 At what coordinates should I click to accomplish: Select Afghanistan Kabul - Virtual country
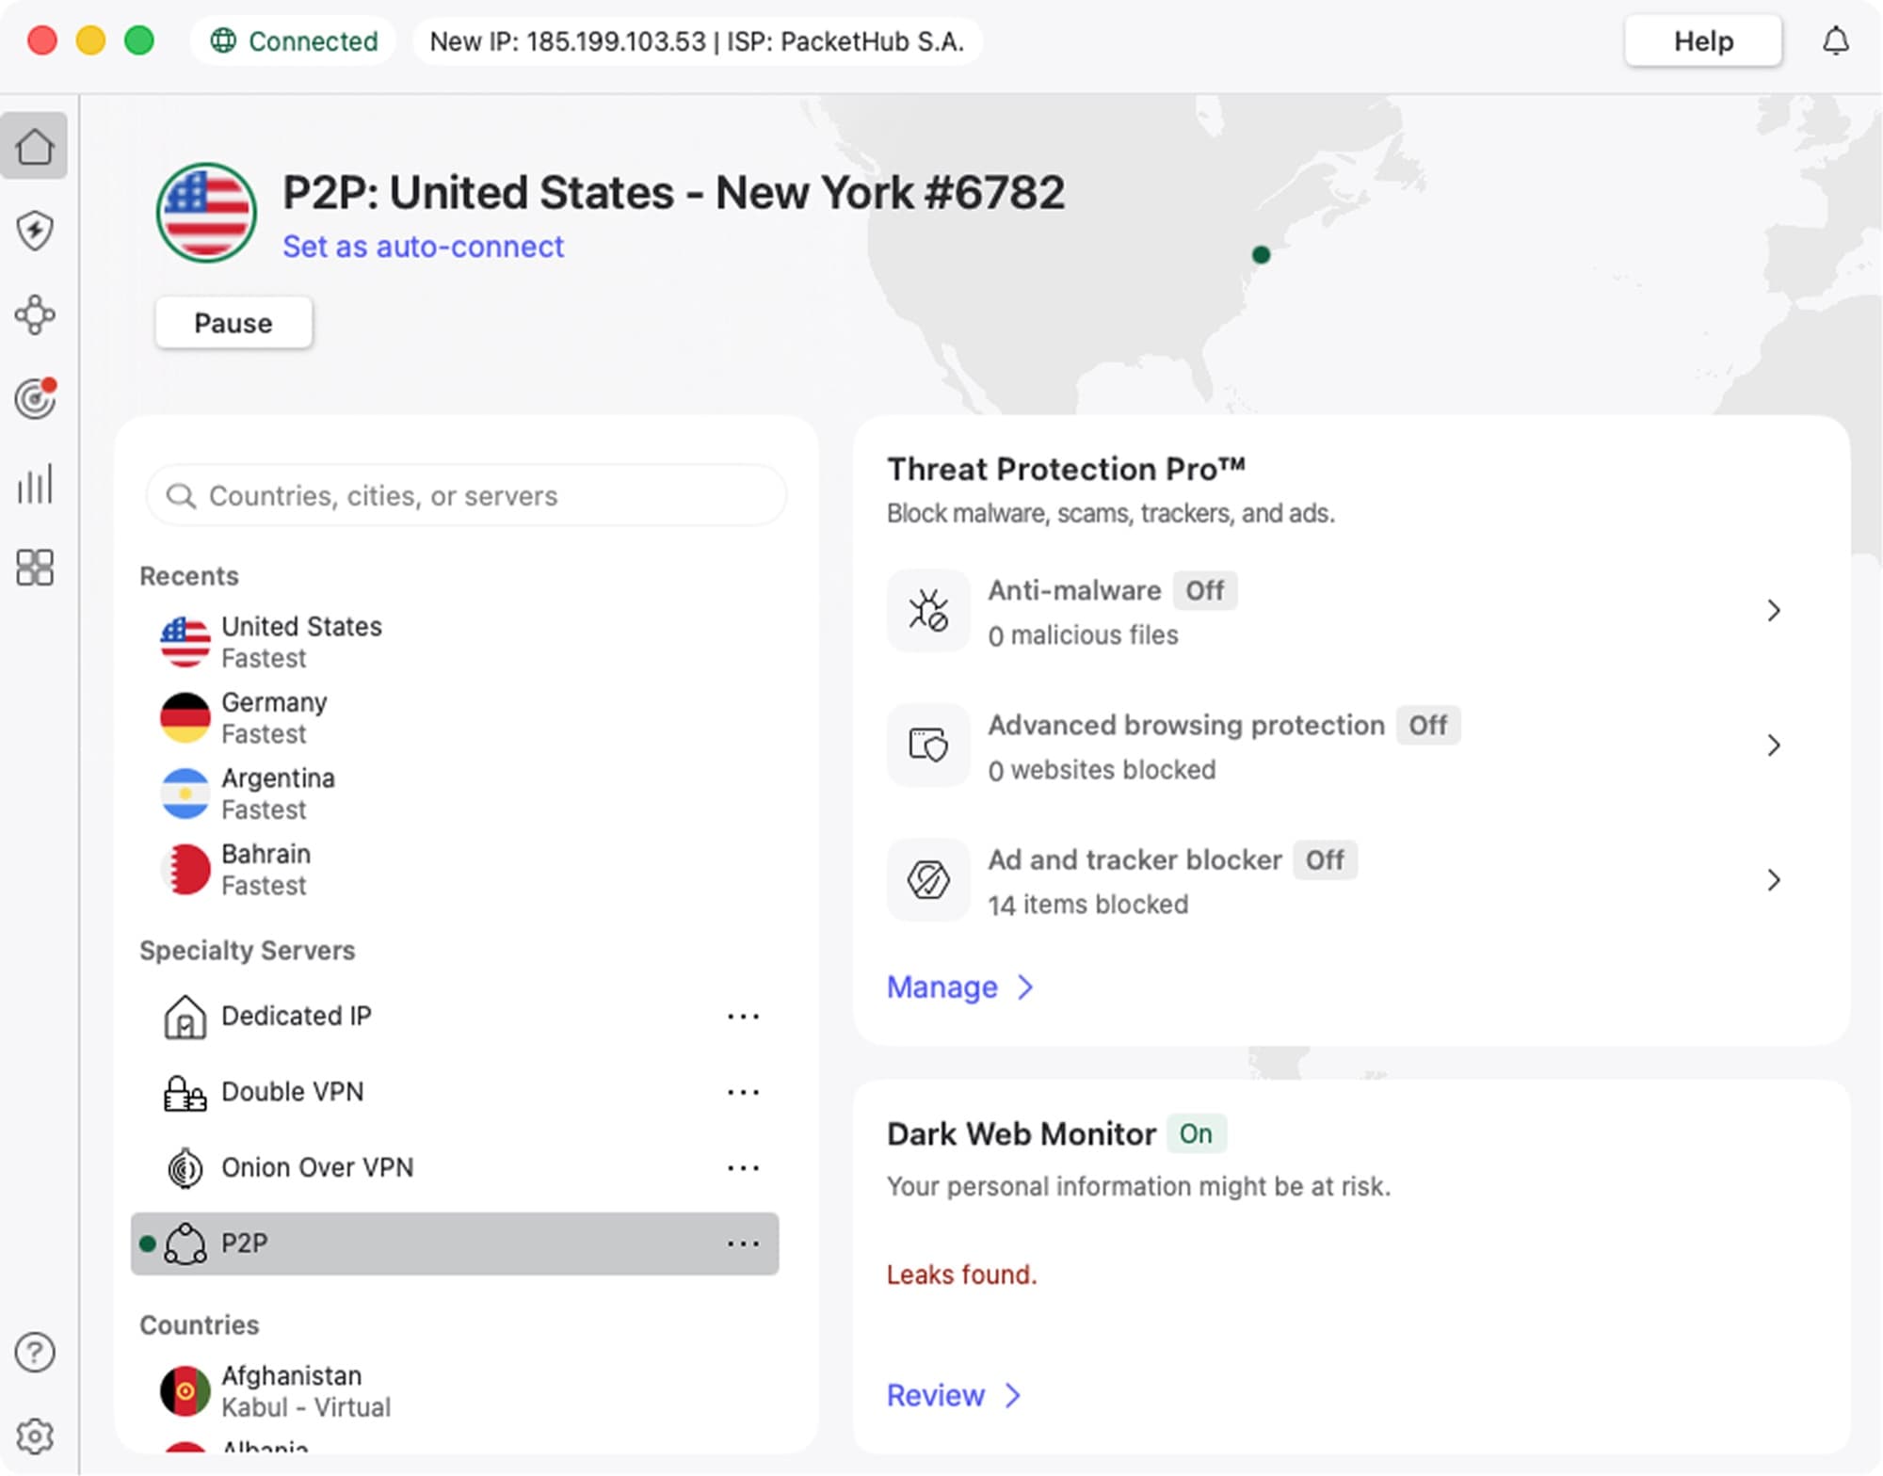(x=455, y=1391)
